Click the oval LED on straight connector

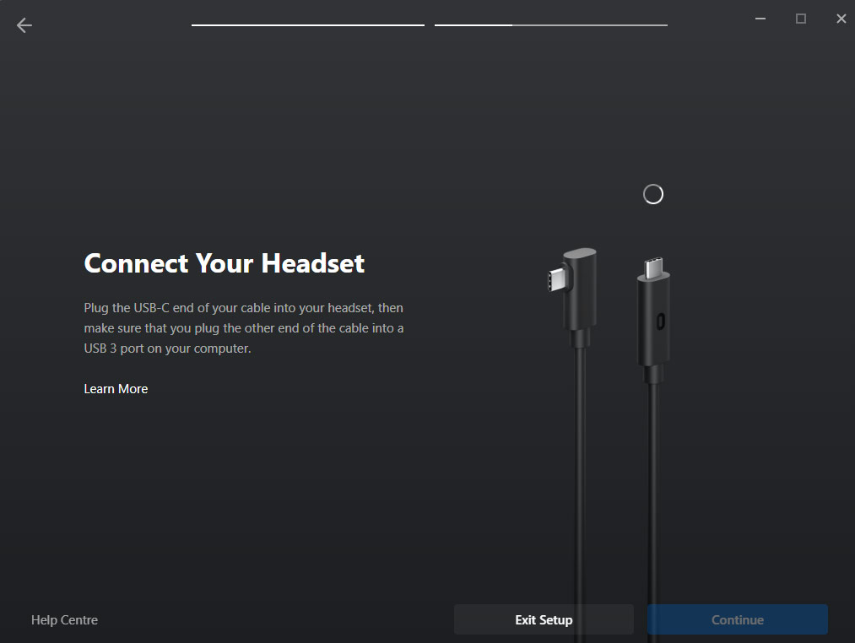[x=660, y=321]
